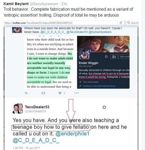Screen dimensions: 145x150
Task: Click gear icon beside TacoDealer53 name
Action: 104,107
